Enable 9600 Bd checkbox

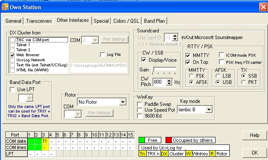[x=139, y=116]
